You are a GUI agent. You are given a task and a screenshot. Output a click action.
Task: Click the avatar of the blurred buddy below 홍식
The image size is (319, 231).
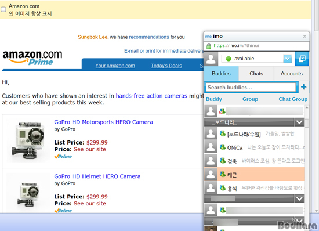[x=211, y=210]
